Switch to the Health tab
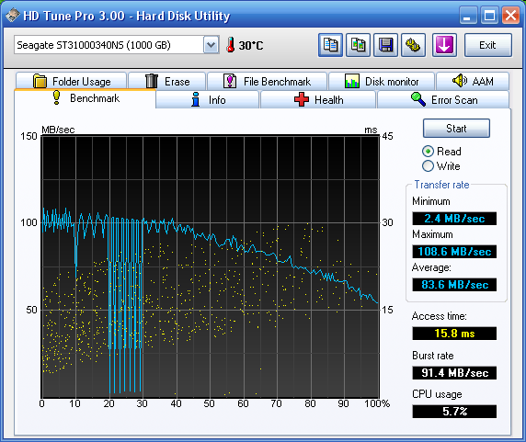Image resolution: width=526 pixels, height=442 pixels. click(x=317, y=100)
